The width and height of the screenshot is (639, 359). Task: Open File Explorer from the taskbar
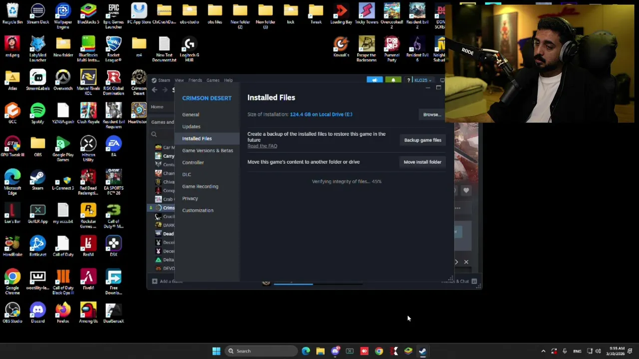click(x=320, y=351)
